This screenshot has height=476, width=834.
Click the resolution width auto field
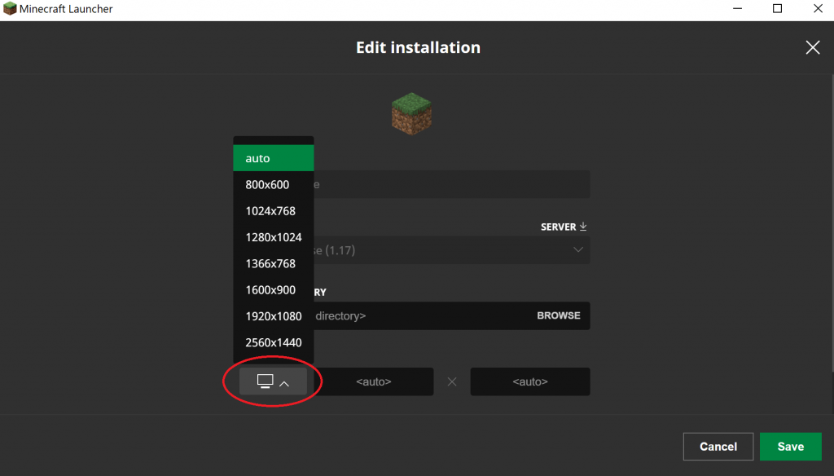(x=374, y=381)
